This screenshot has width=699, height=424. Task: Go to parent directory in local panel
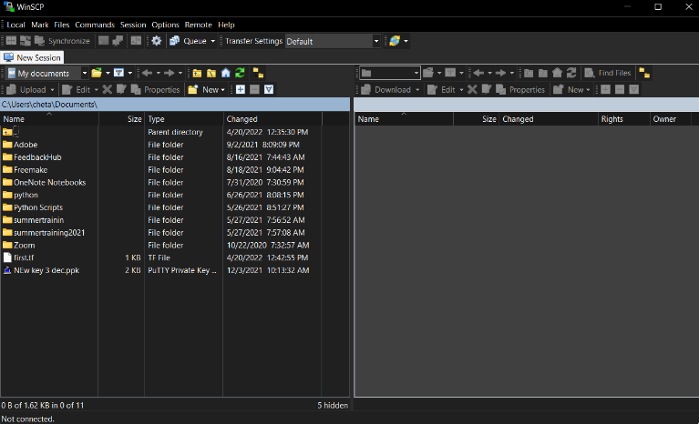coord(197,73)
